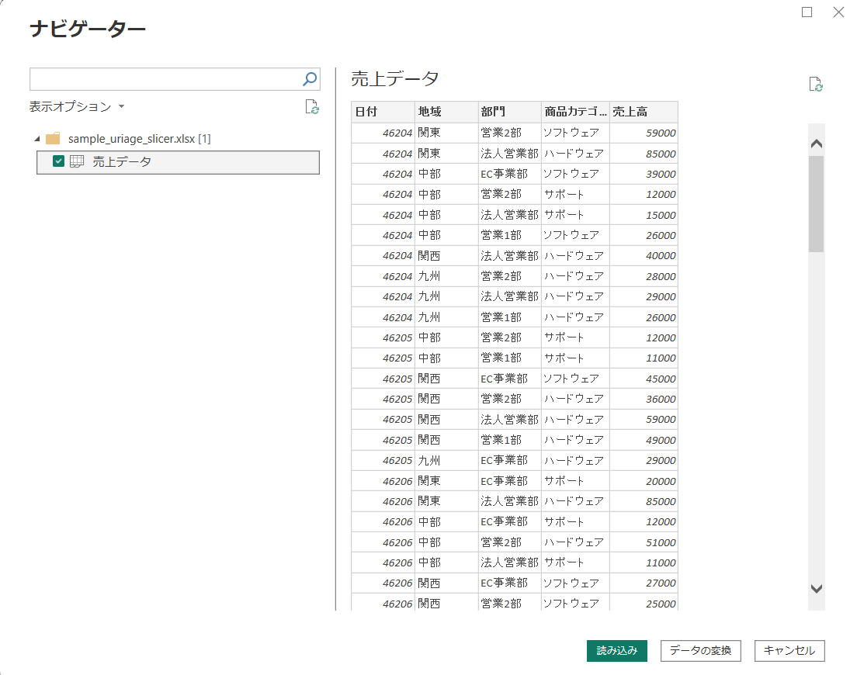Screen dimensions: 850x675
Task: Cancel with the キャンセル button
Action: 789,651
